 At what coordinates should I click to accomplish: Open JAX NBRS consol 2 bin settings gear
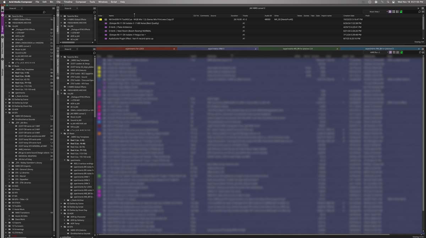click(423, 8)
